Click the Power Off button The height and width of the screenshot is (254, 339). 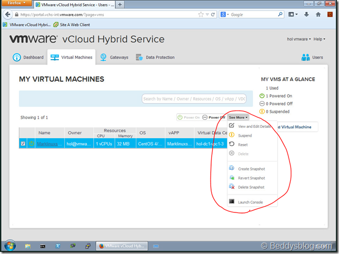pos(214,117)
